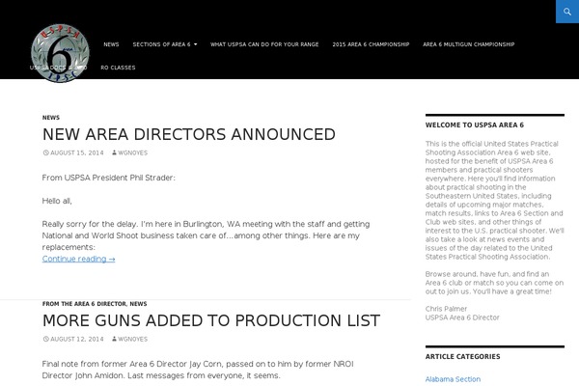Open More Guns Added To Production List
579x386 pixels.
(211, 320)
